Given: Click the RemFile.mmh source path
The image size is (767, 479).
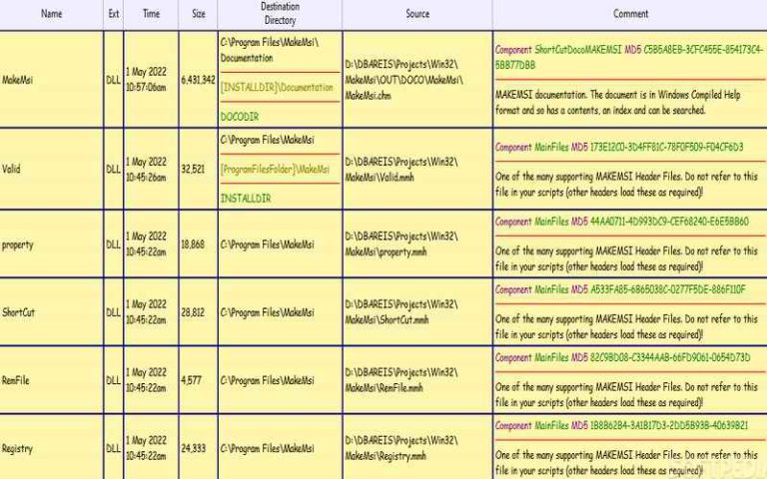Looking at the screenshot, I should tap(401, 380).
